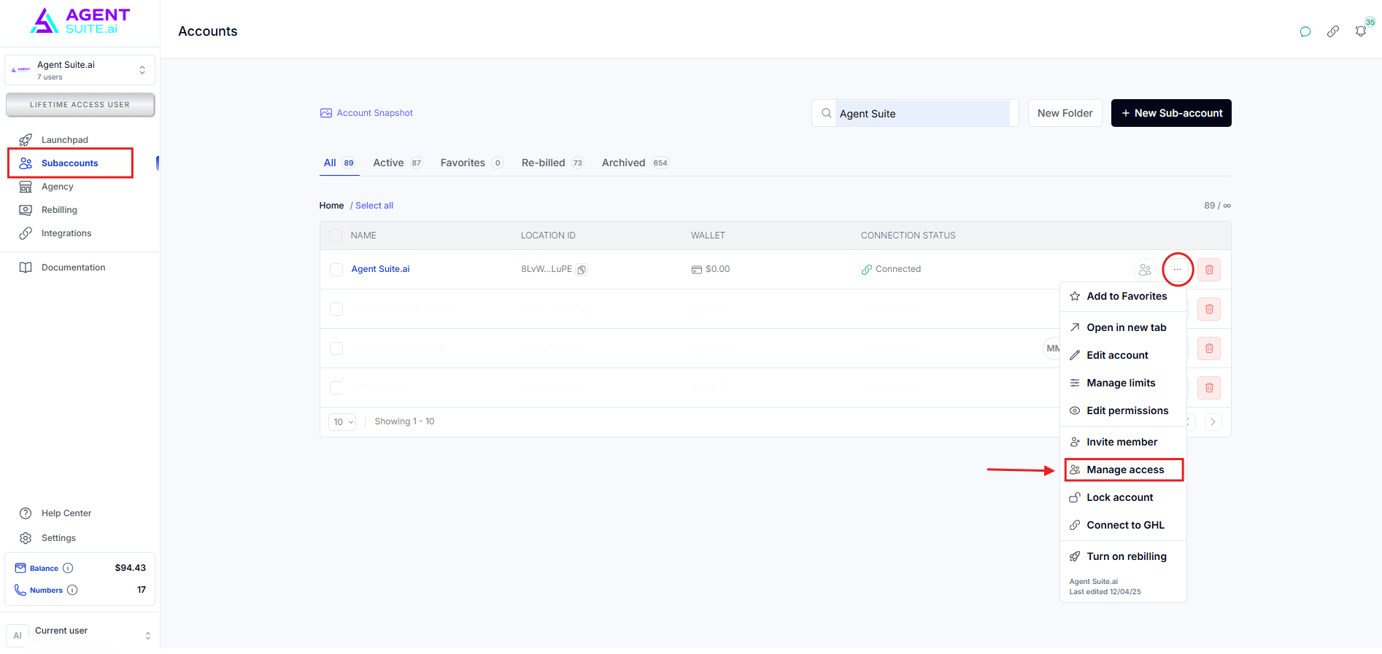Image resolution: width=1382 pixels, height=654 pixels.
Task: Open Help Center in the sidebar
Action: tap(66, 513)
